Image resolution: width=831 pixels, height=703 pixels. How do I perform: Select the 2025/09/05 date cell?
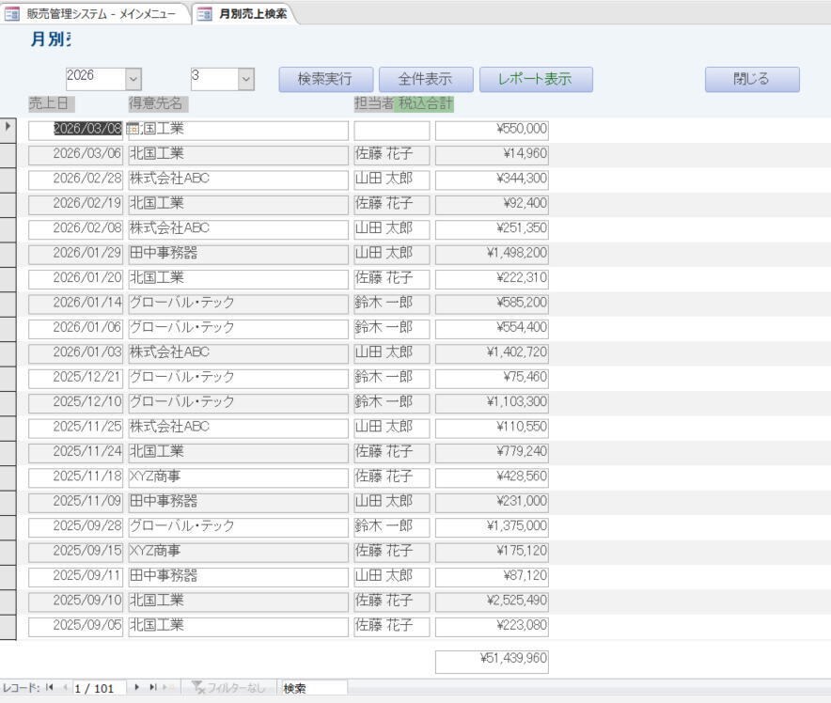pos(75,627)
